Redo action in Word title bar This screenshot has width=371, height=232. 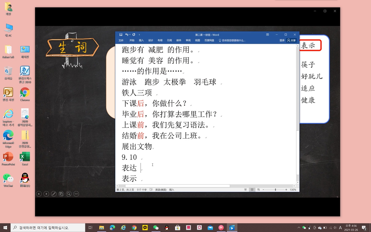(x=134, y=35)
